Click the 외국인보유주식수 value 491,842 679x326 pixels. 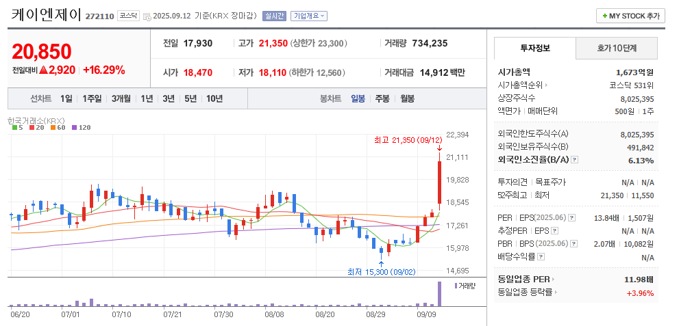click(641, 148)
